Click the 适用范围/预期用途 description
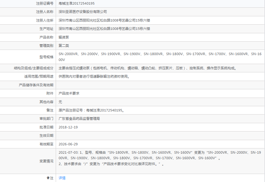The height and width of the screenshot is (182, 265). point(94,76)
